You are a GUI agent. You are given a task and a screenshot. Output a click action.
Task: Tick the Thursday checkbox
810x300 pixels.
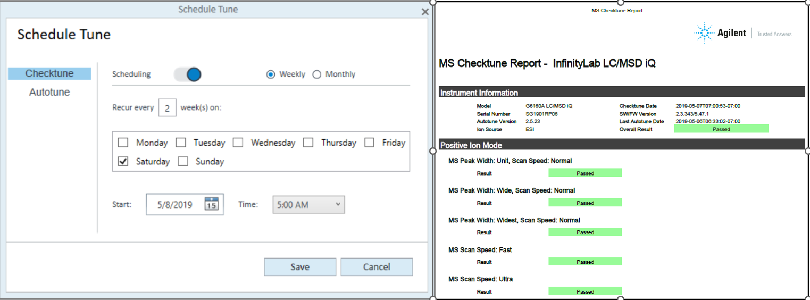pyautogui.click(x=308, y=143)
